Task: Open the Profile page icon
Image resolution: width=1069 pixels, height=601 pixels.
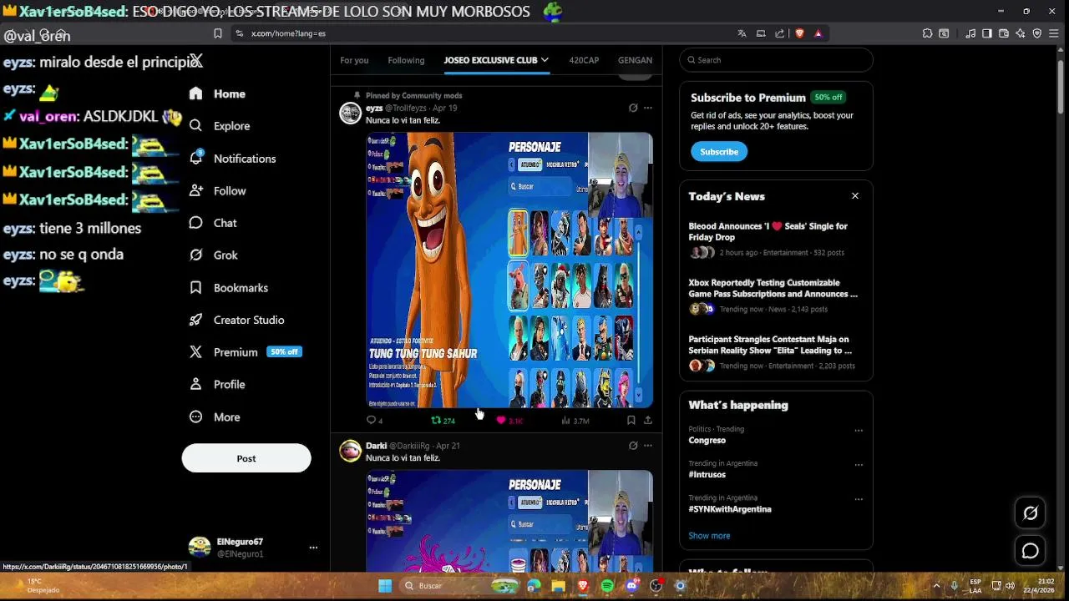Action: coord(195,384)
